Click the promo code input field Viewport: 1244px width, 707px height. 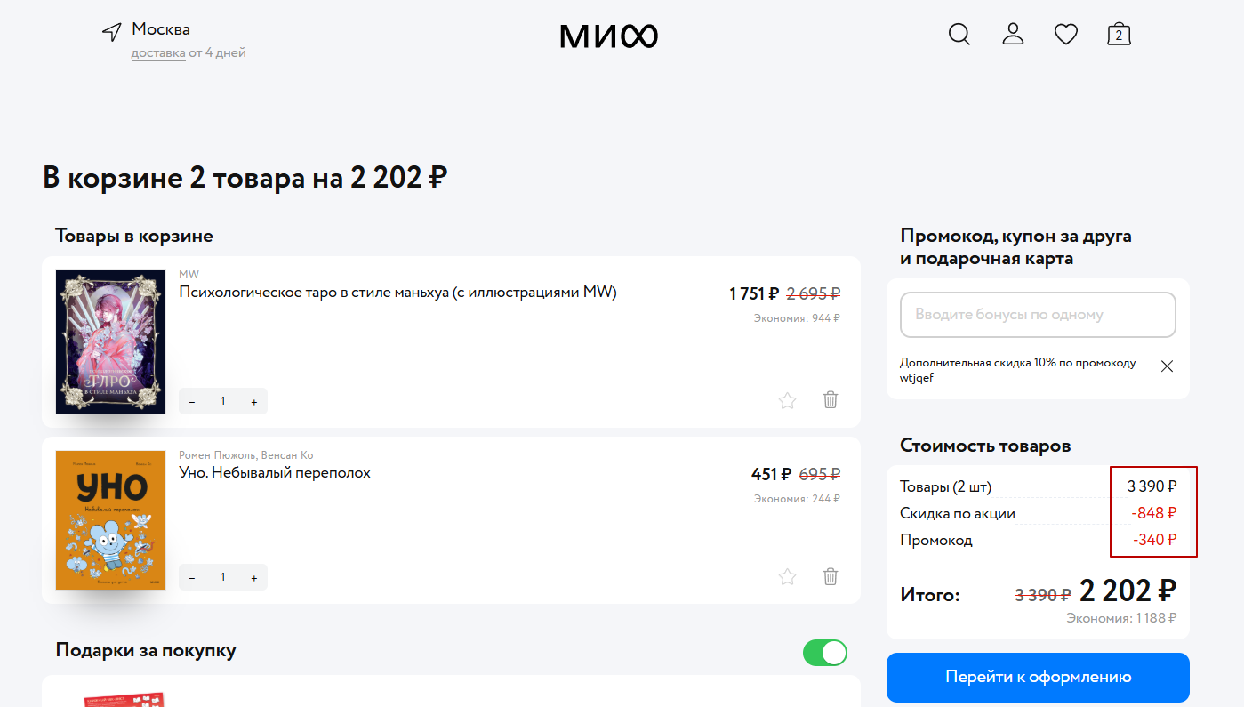[1038, 315]
